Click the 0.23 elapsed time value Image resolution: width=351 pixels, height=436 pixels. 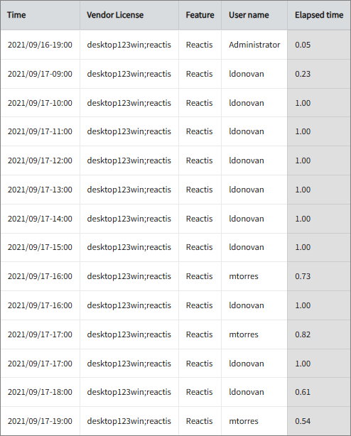(303, 74)
